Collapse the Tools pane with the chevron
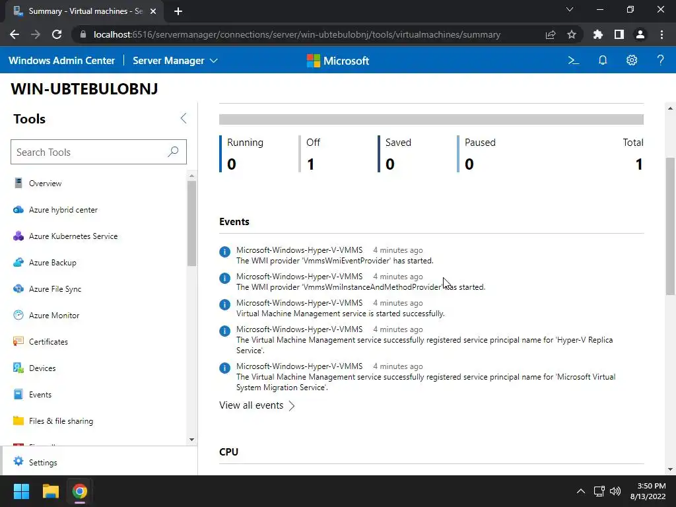This screenshot has width=676, height=507. click(x=184, y=119)
